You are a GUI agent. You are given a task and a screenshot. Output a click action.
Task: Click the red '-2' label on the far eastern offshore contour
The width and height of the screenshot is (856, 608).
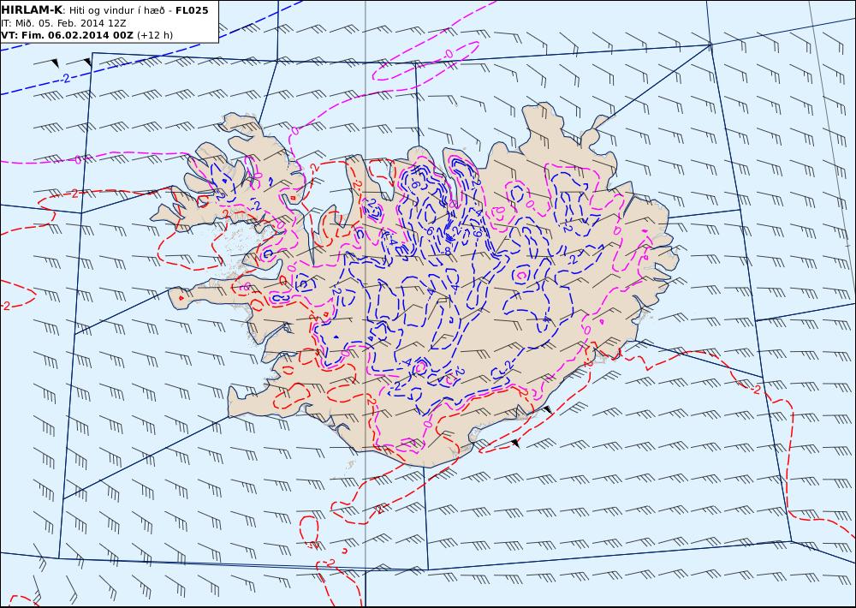point(756,390)
